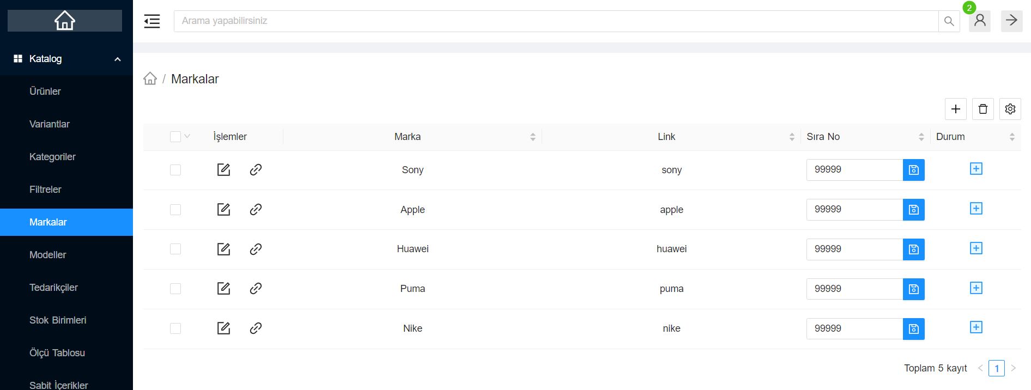
Task: Open table settings gear icon
Action: coord(1010,109)
